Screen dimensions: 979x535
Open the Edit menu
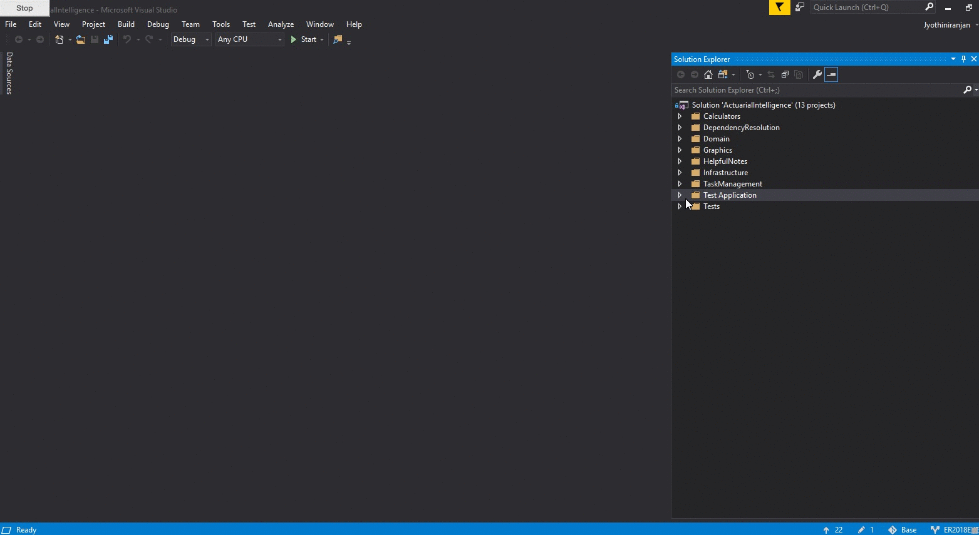35,24
